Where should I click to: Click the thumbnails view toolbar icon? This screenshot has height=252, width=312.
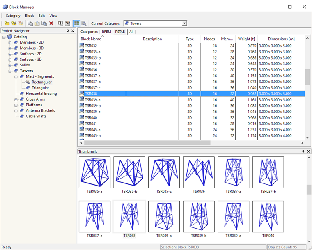point(77,24)
